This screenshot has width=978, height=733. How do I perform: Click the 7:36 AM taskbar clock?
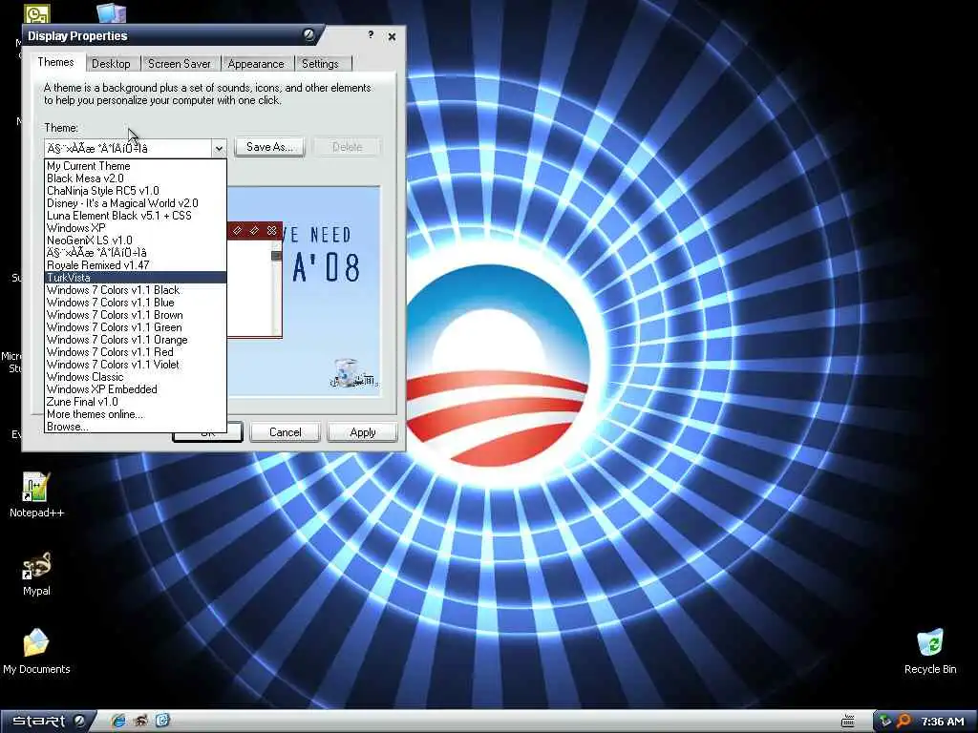tap(943, 722)
